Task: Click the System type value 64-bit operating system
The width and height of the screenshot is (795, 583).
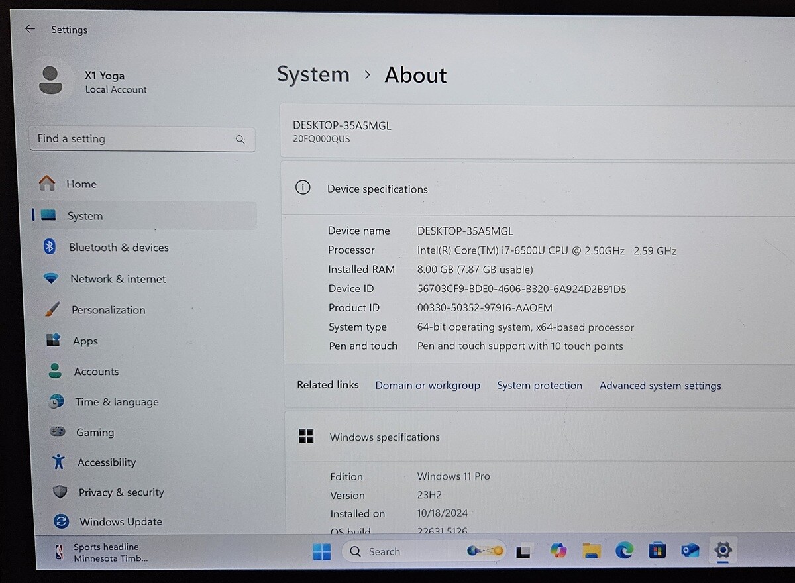Action: pyautogui.click(x=525, y=327)
